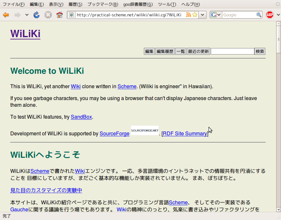Click the scrollbar up arrow
281x220 pixels.
pos(278,24)
